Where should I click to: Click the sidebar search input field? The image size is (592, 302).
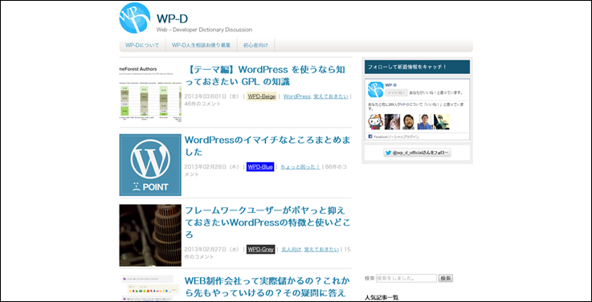point(406,278)
